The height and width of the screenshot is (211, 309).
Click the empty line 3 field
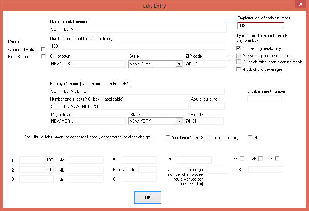(x=36, y=179)
